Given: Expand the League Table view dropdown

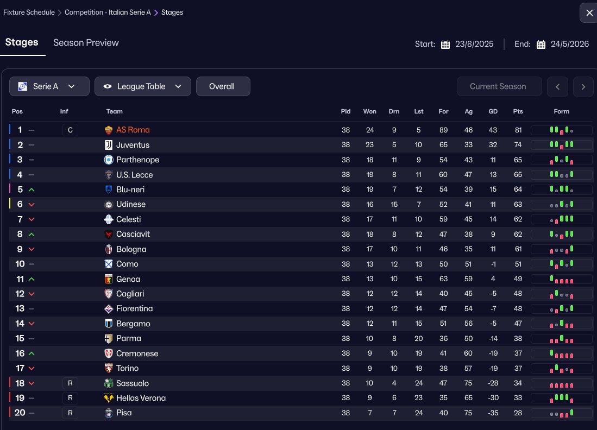Looking at the screenshot, I should pyautogui.click(x=143, y=86).
